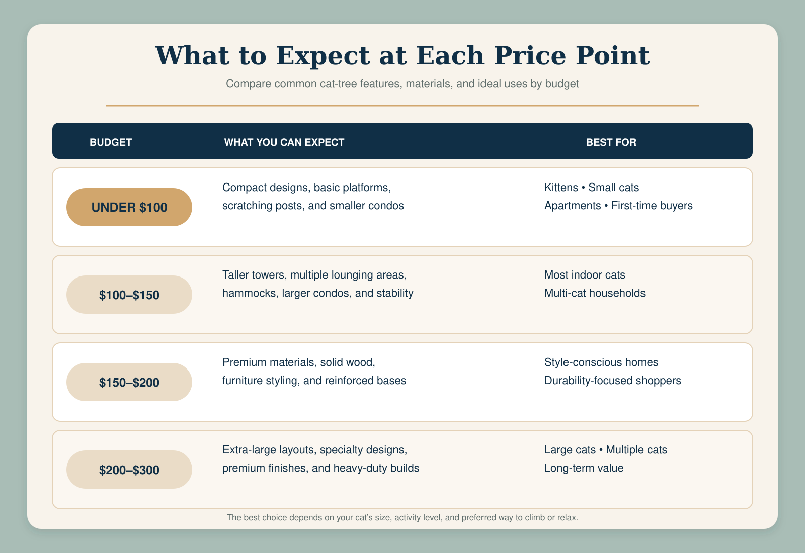Screen dimensions: 805x553
Task: Select Apartments • First-time buyers line
Action: (618, 206)
